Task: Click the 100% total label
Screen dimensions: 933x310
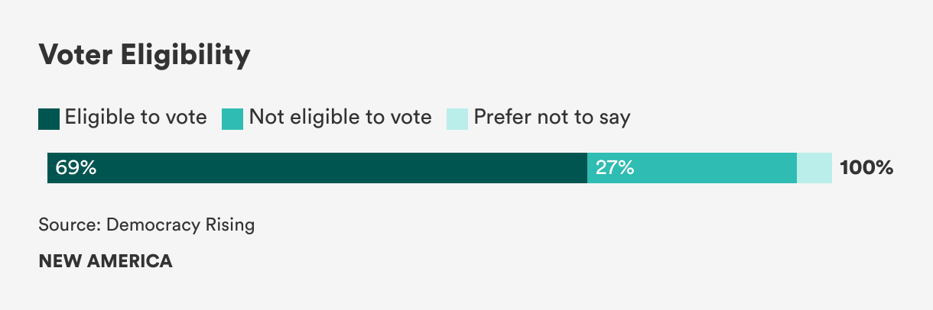Action: click(x=866, y=168)
